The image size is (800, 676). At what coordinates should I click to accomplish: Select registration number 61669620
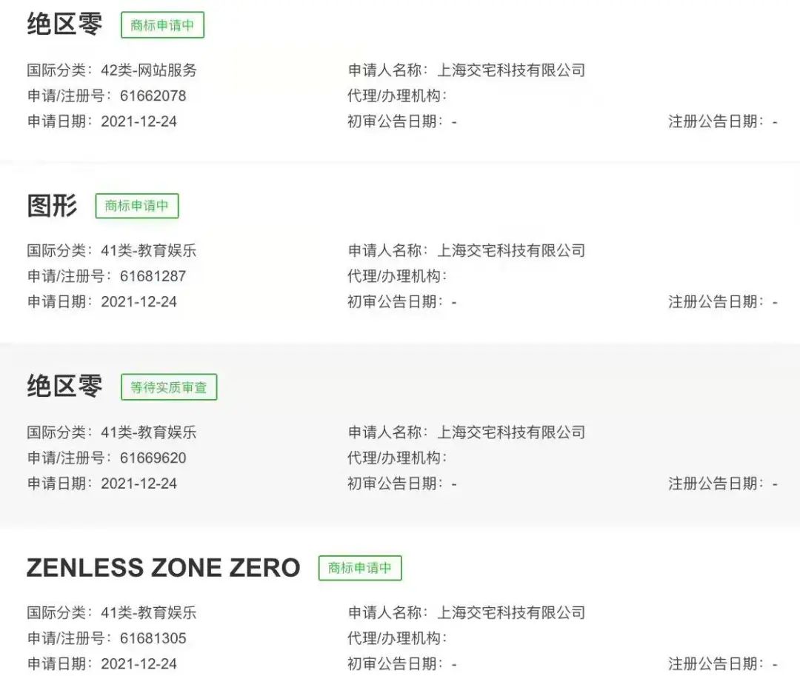coord(153,458)
